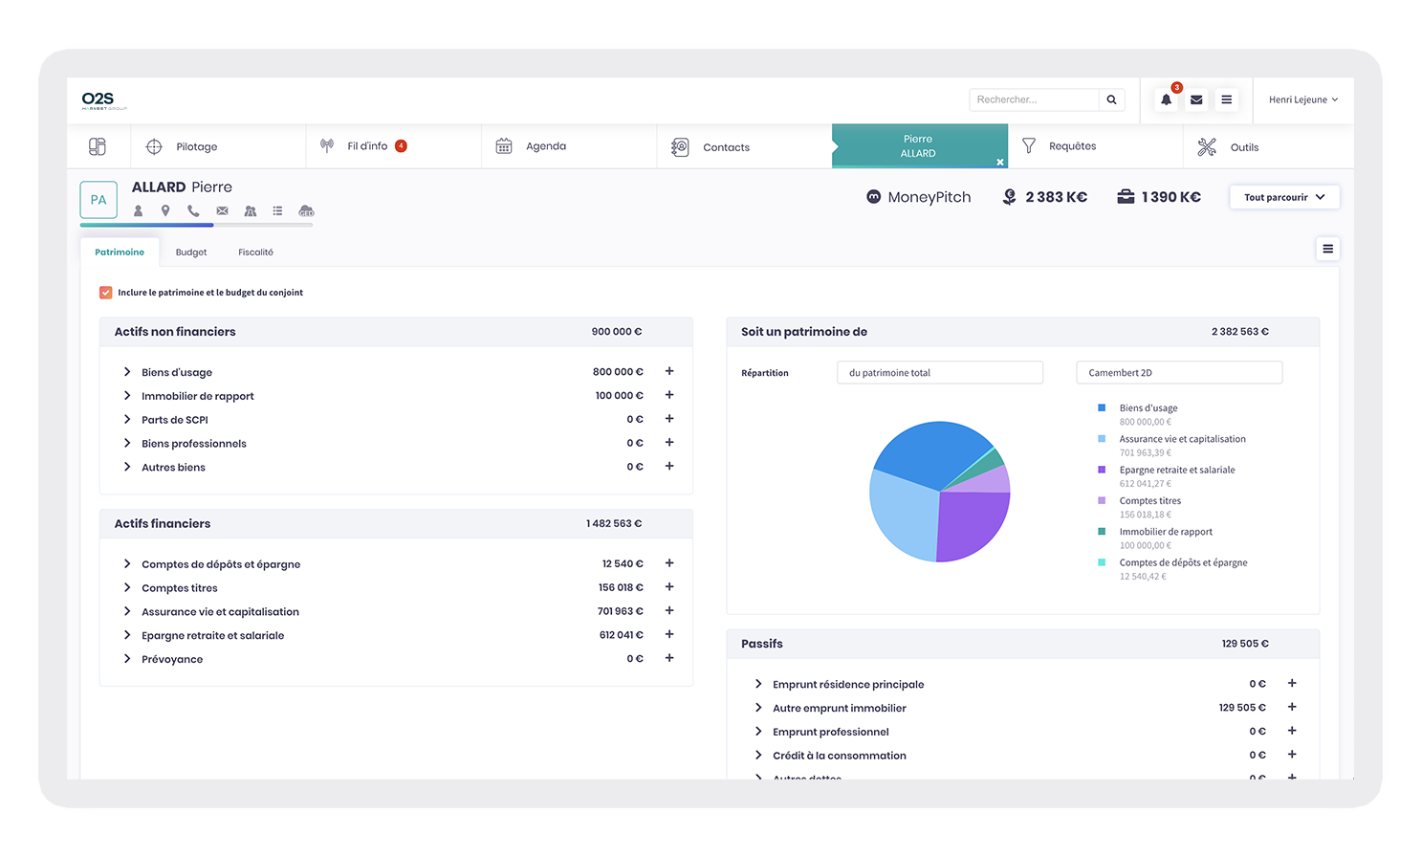Click the search magnifier icon
The image size is (1421, 857).
[x=1111, y=99]
